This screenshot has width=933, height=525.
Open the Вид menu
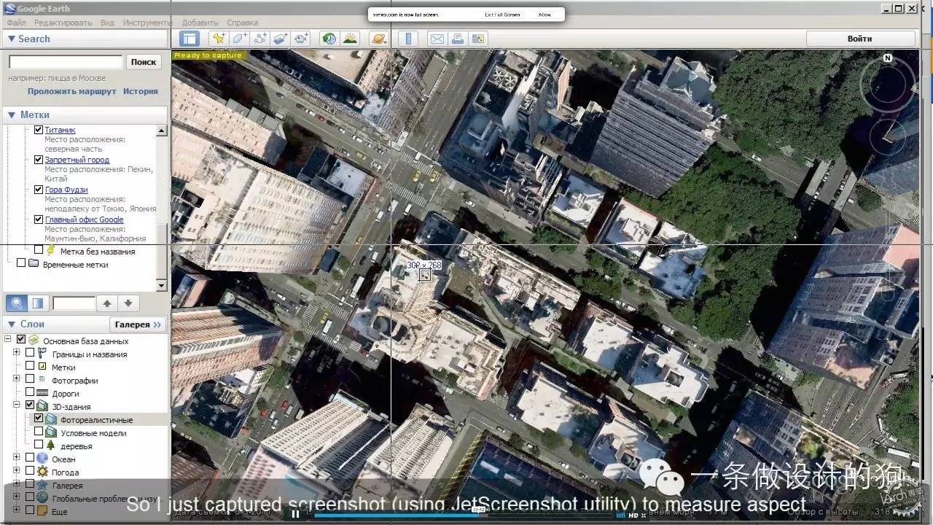[x=107, y=23]
